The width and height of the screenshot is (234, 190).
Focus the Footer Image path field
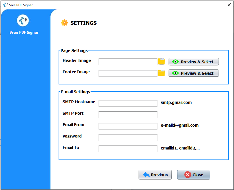[x=128, y=73]
